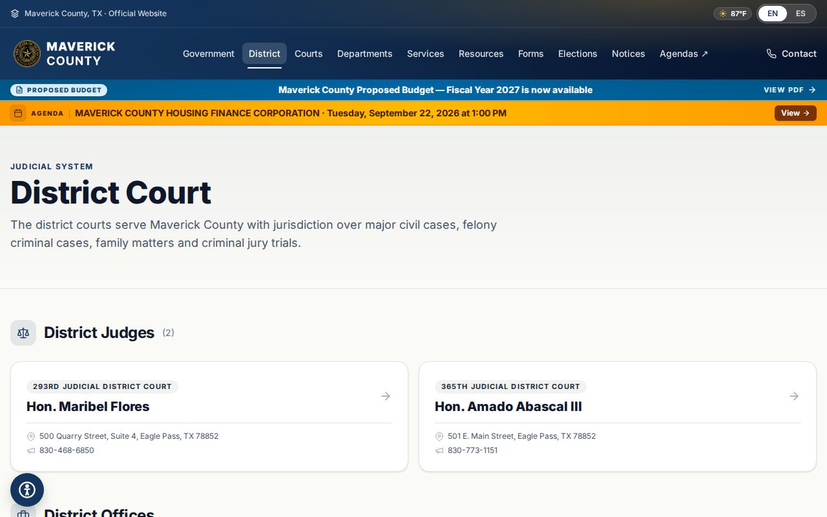Click the Hon. Maribel Flores name
The height and width of the screenshot is (517, 827).
pyautogui.click(x=88, y=406)
